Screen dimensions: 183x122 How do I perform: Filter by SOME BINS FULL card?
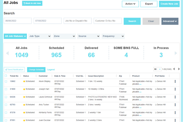[x=126, y=53]
